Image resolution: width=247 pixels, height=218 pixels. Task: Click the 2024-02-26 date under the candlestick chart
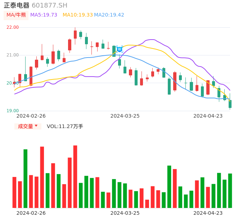(x=31, y=116)
